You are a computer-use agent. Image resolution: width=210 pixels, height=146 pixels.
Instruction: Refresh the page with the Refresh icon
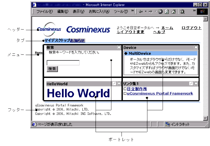pyautogui.click(x=167, y=12)
